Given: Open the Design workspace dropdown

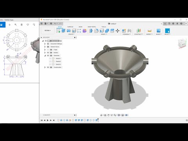Looking at the screenshot, I should 47,31.
